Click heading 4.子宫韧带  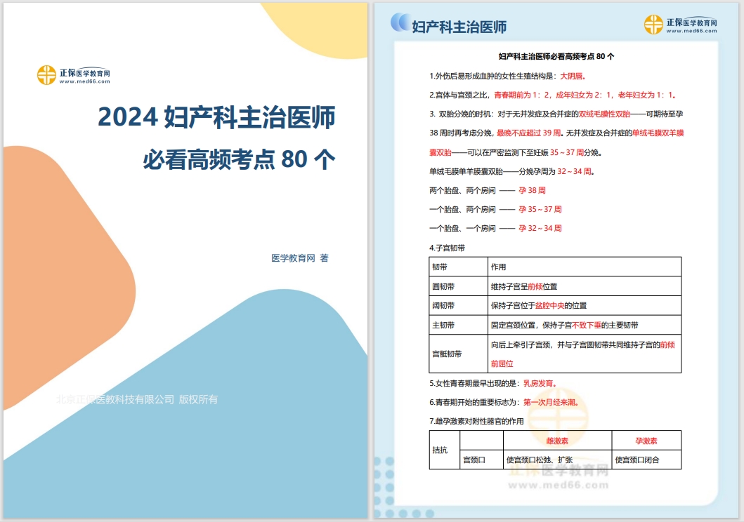pyautogui.click(x=447, y=248)
